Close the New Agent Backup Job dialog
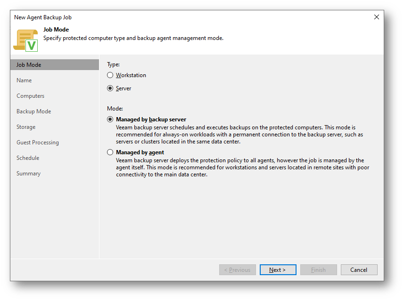Image resolution: width=404 pixels, height=301 pixels. [x=376, y=17]
